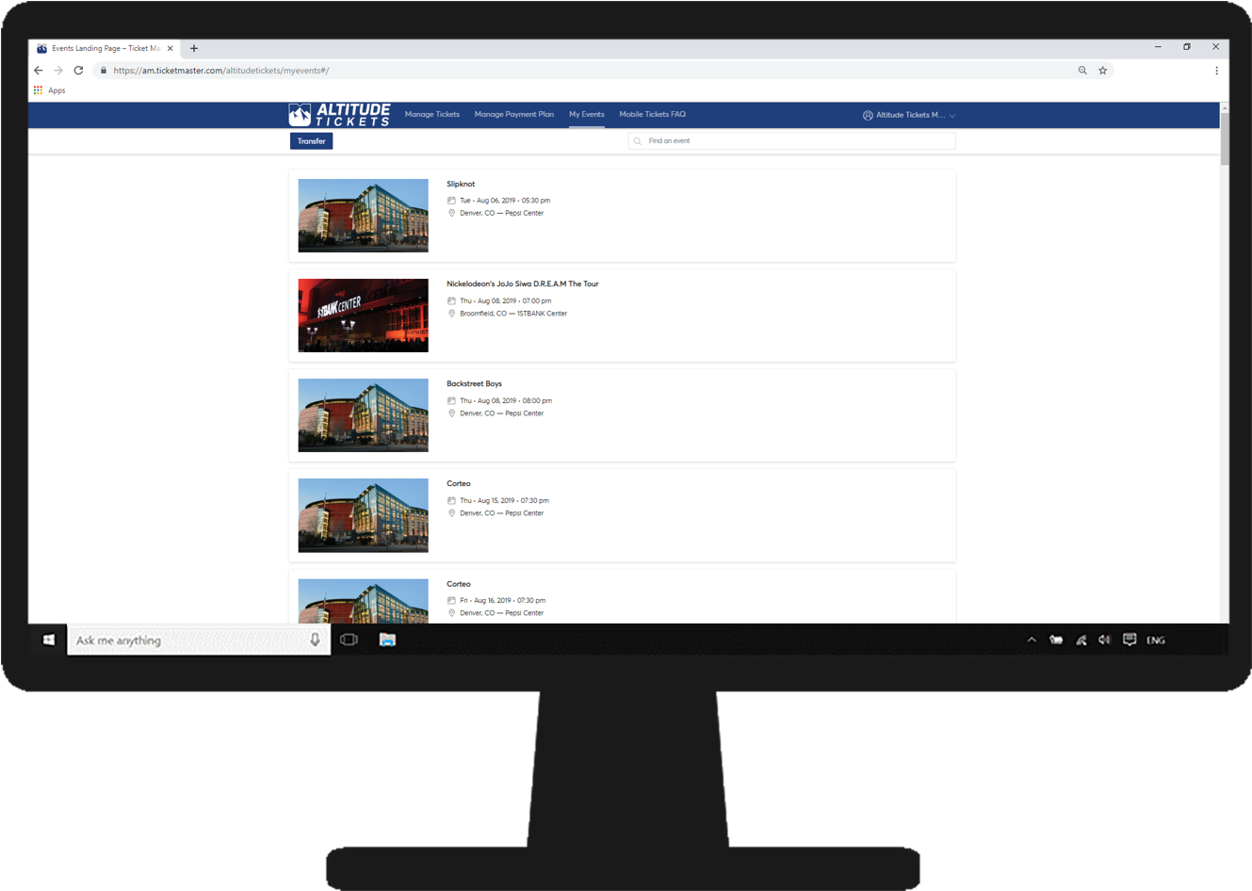1252x891 pixels.
Task: Open the Slipknot event title
Action: [461, 185]
